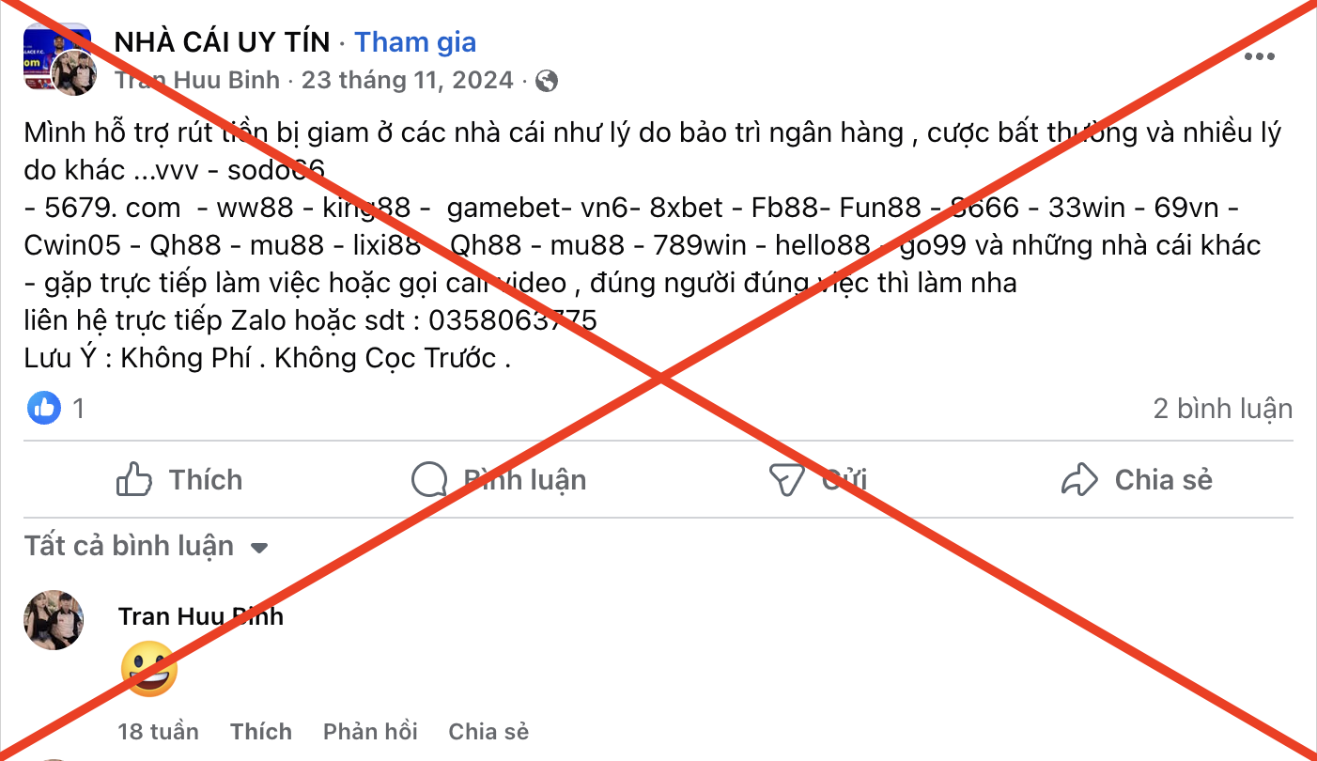Open the NHÀ CÁI UY TÍN group page

click(223, 42)
